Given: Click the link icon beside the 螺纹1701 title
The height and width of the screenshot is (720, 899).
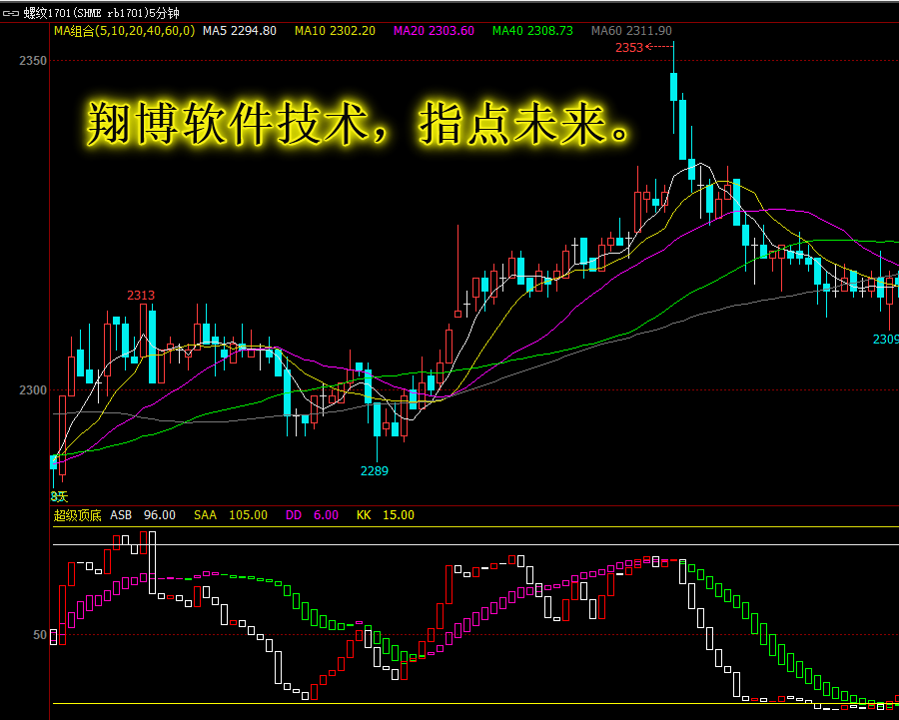Looking at the screenshot, I should 11,13.
